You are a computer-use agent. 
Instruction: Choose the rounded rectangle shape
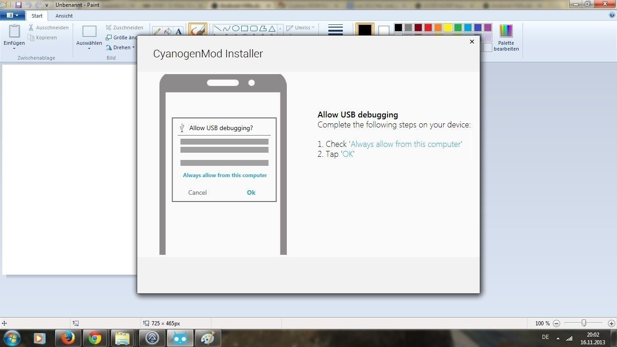pos(254,28)
